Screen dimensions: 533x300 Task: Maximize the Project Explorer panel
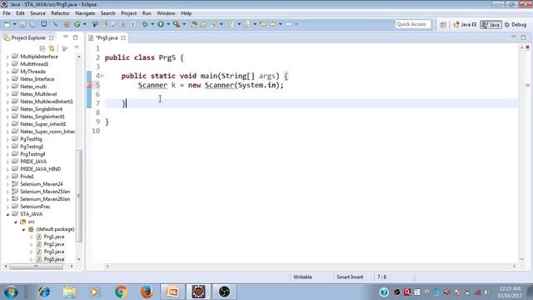(x=76, y=37)
